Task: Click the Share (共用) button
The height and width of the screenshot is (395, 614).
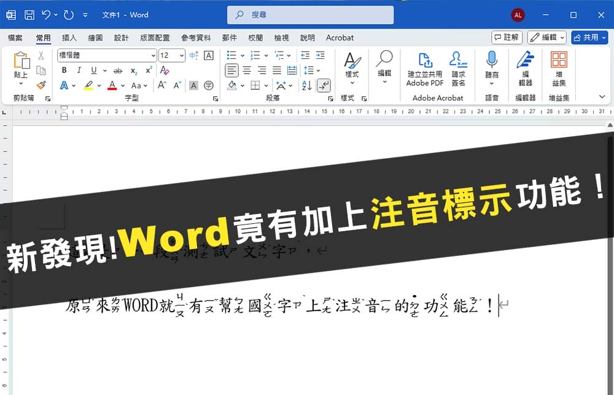Action: (589, 37)
